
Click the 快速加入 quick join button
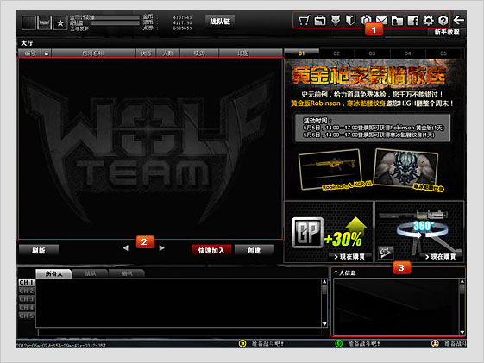coord(211,250)
